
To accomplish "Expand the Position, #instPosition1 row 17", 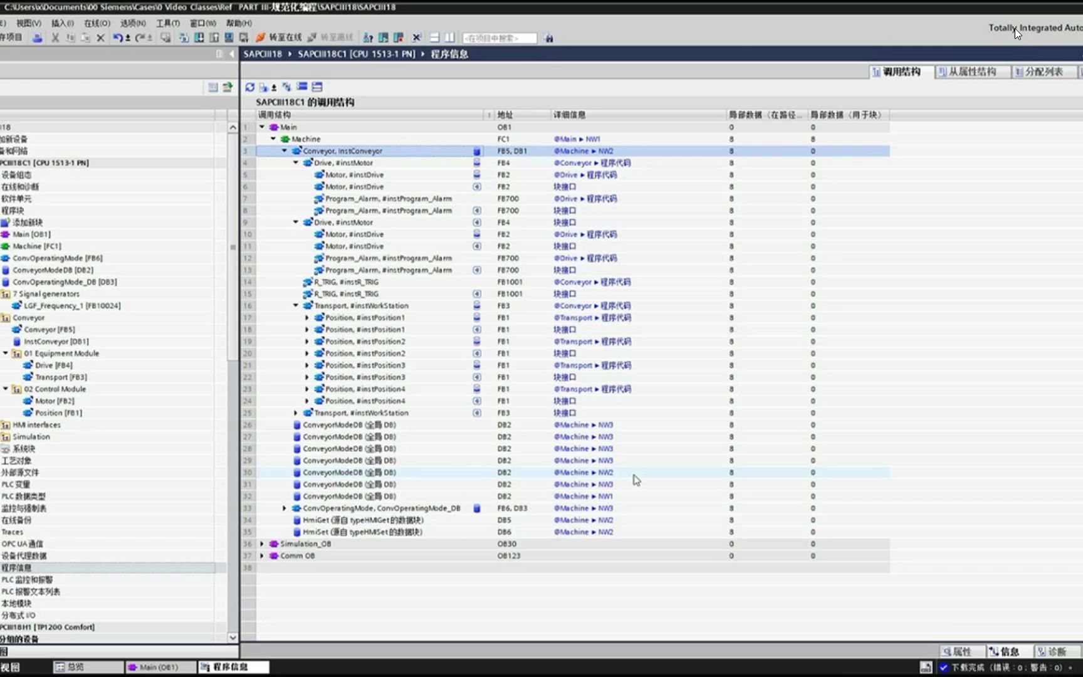I will (x=307, y=317).
